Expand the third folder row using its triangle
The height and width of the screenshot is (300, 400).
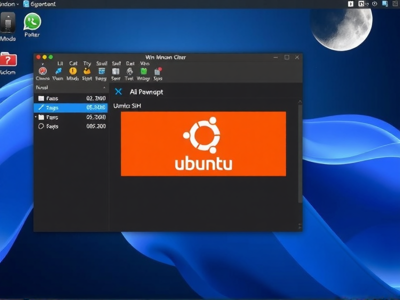[x=35, y=117]
